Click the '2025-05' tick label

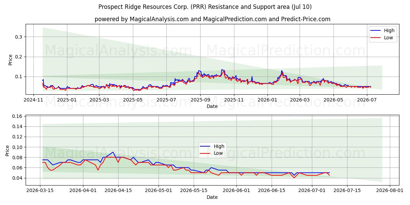133,100
